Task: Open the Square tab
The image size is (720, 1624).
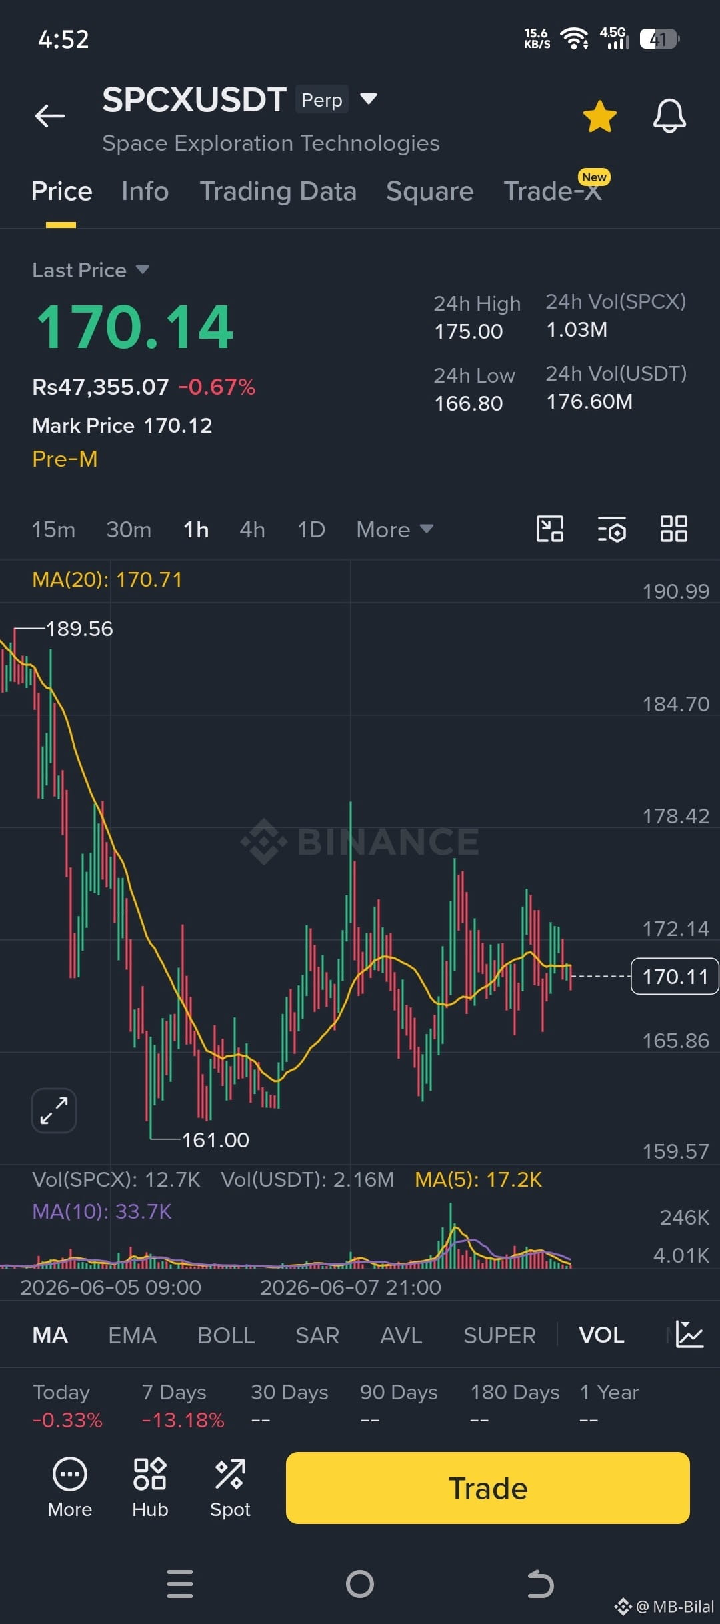Action: (x=429, y=191)
